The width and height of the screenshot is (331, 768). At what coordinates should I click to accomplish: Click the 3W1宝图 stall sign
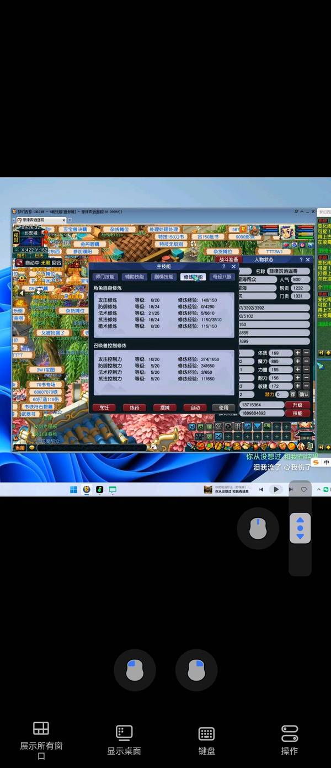pos(45,370)
